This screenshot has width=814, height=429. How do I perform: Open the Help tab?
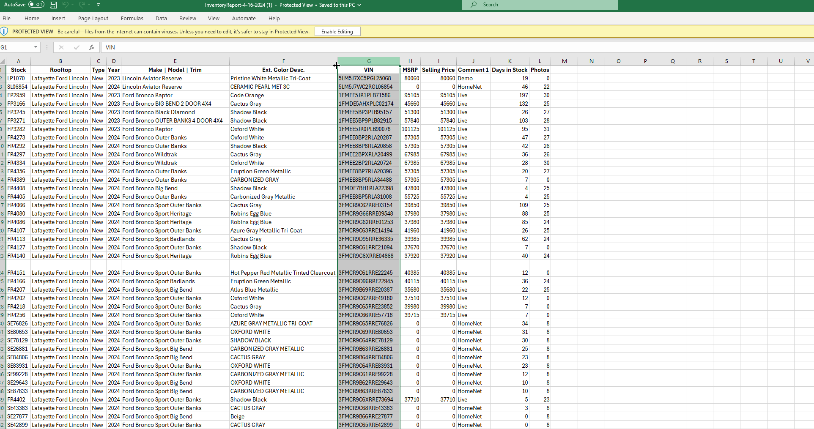pyautogui.click(x=274, y=18)
